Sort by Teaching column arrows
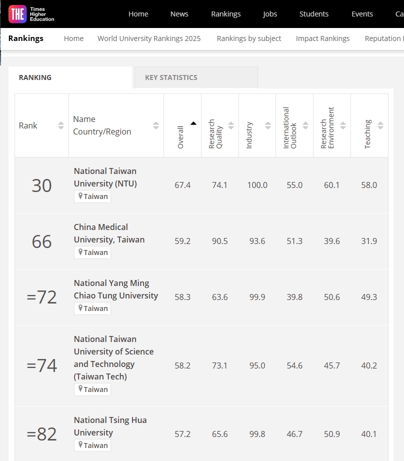Screen dimensions: 404x461 [x=380, y=125]
